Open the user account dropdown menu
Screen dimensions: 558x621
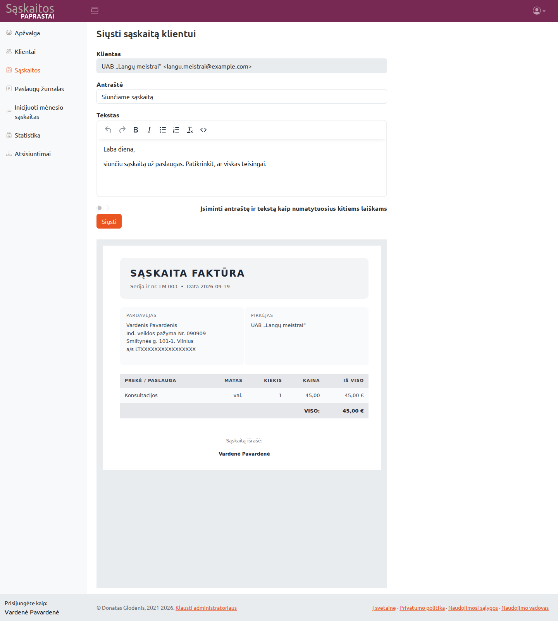539,11
